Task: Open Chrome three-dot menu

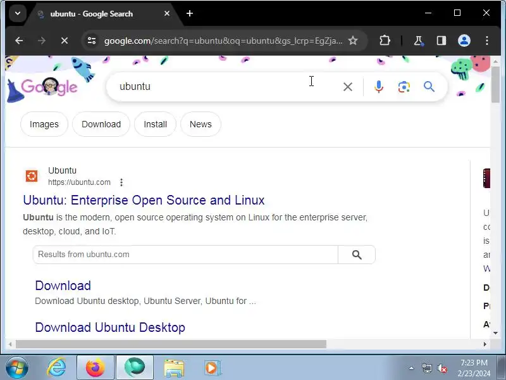Action: point(486,41)
